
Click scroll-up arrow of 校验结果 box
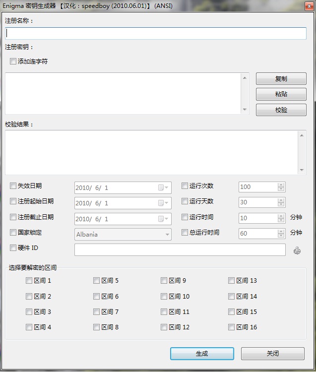302,135
